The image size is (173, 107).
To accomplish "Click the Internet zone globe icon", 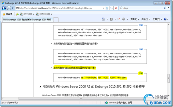I will coord(107,103).
